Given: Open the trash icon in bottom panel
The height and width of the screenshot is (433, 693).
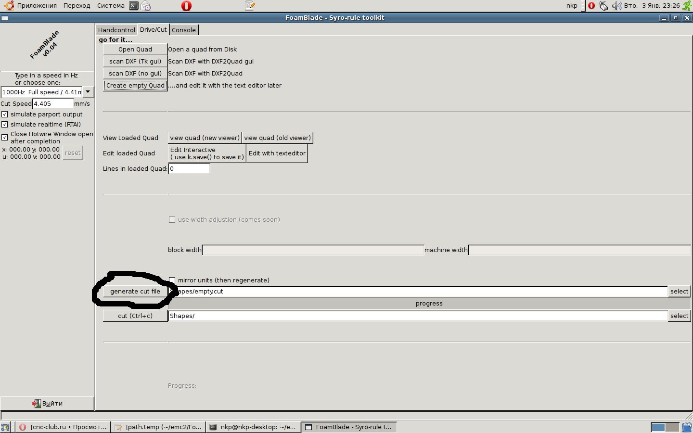Looking at the screenshot, I should click(687, 427).
